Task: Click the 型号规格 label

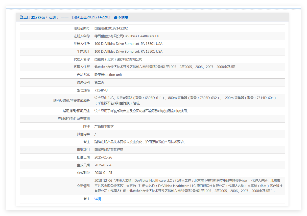Action: (83, 90)
